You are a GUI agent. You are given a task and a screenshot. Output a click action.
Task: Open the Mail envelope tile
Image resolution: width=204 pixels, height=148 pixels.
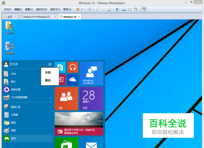[x=91, y=143]
